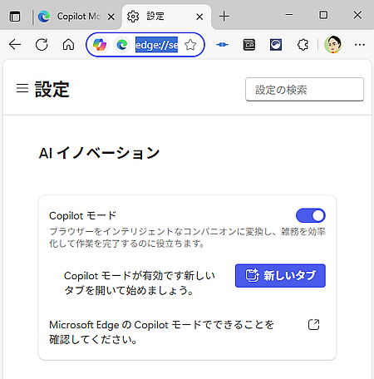Open the Extensions puzzle icon

(303, 45)
